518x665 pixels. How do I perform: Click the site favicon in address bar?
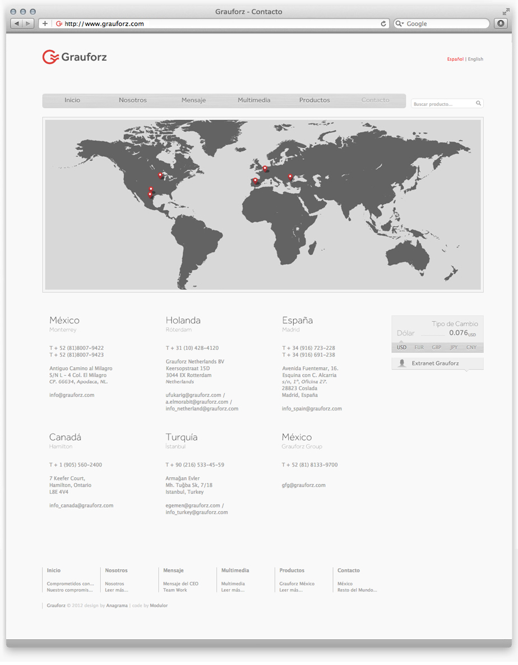click(59, 24)
